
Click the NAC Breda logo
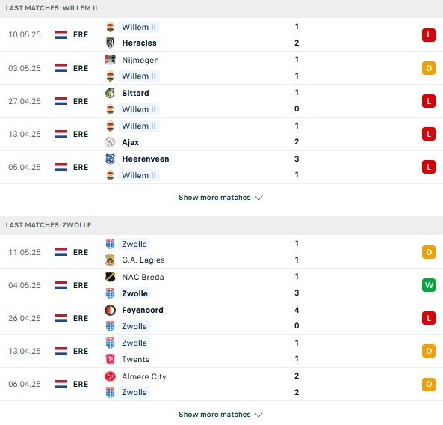coord(110,277)
